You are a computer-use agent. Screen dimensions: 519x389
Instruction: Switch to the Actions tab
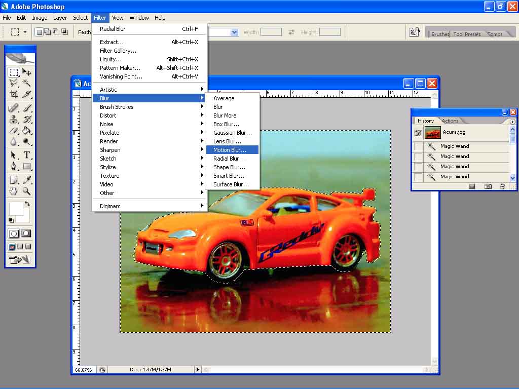[450, 121]
